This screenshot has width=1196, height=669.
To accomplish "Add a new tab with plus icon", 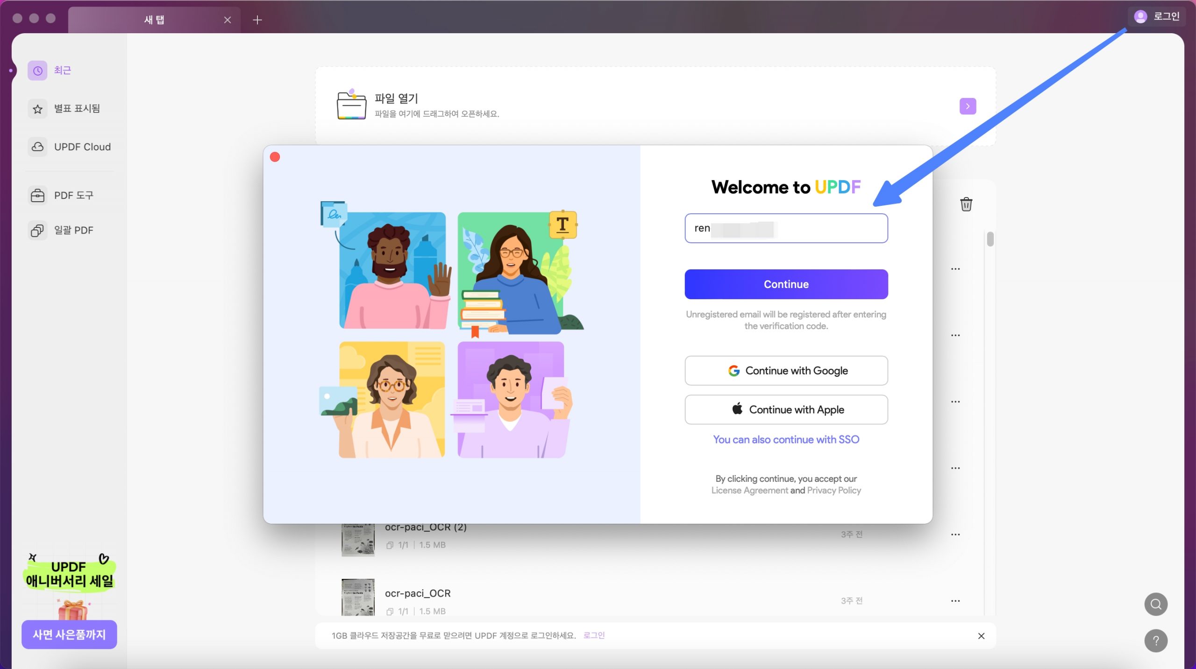I will point(257,20).
